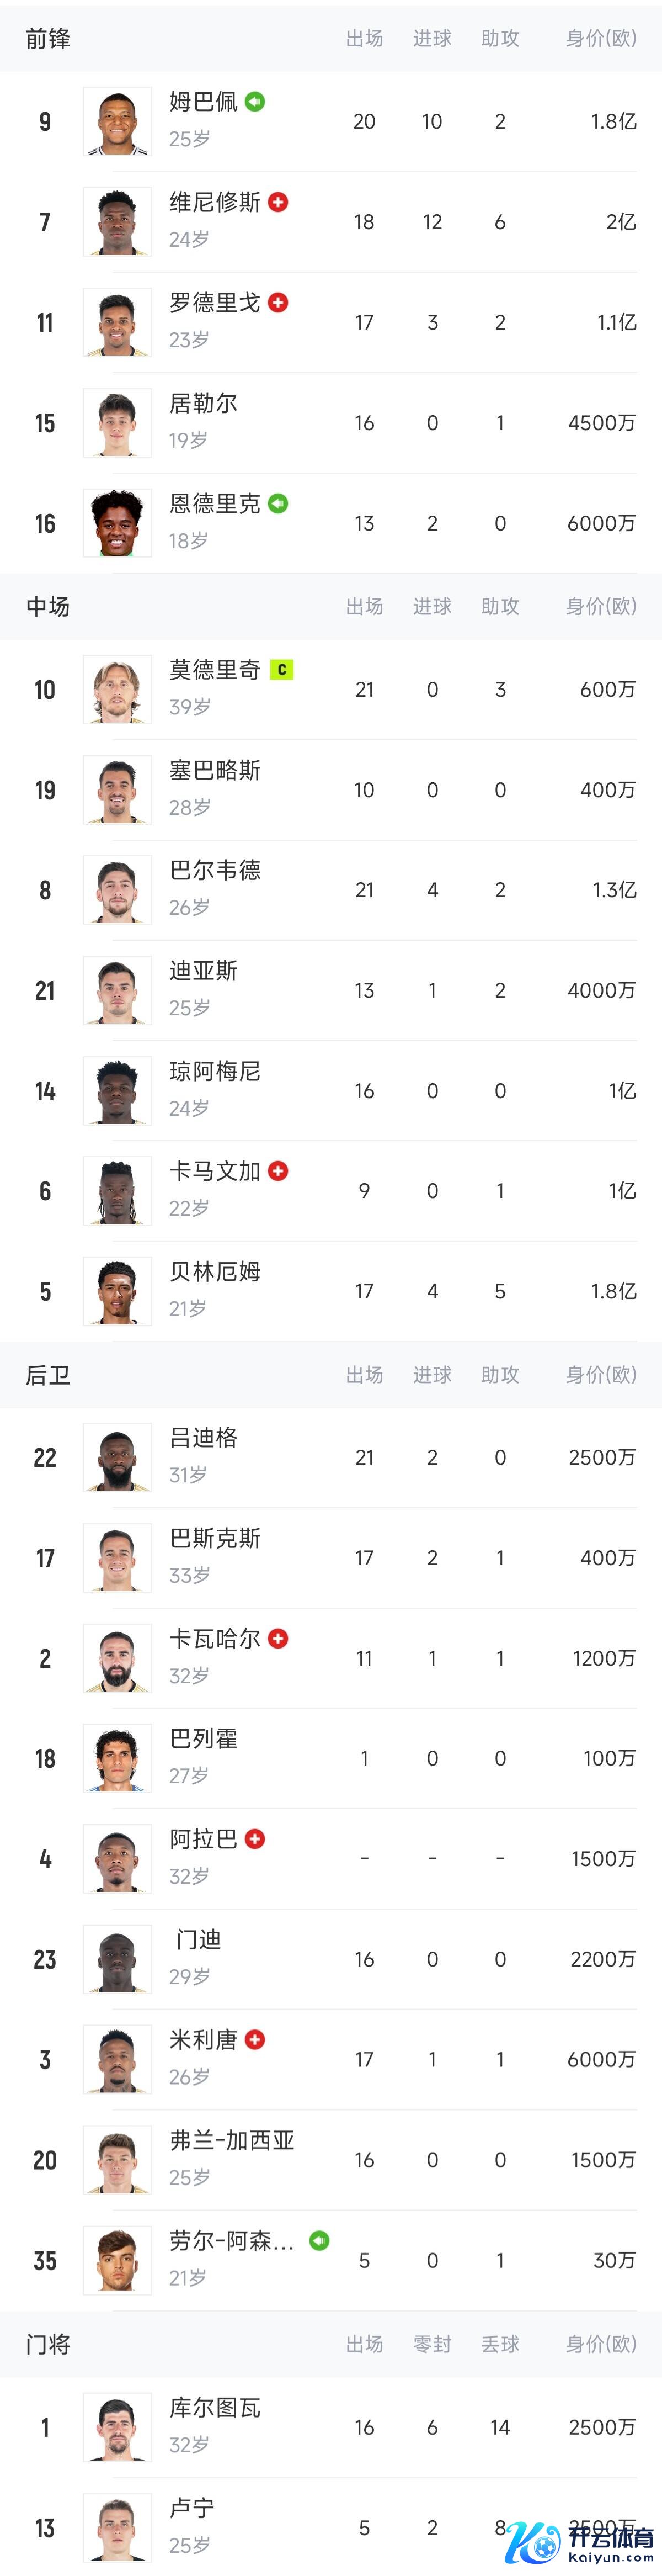Tap the green icon beside 劳尔-阿森

click(x=319, y=2240)
